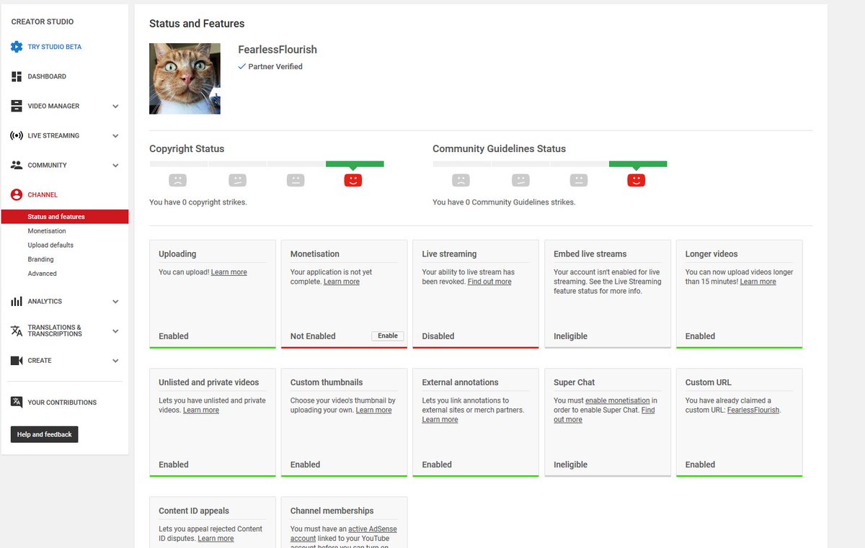Click the green Community Guidelines Status bar
This screenshot has width=865, height=548.
pyautogui.click(x=638, y=164)
